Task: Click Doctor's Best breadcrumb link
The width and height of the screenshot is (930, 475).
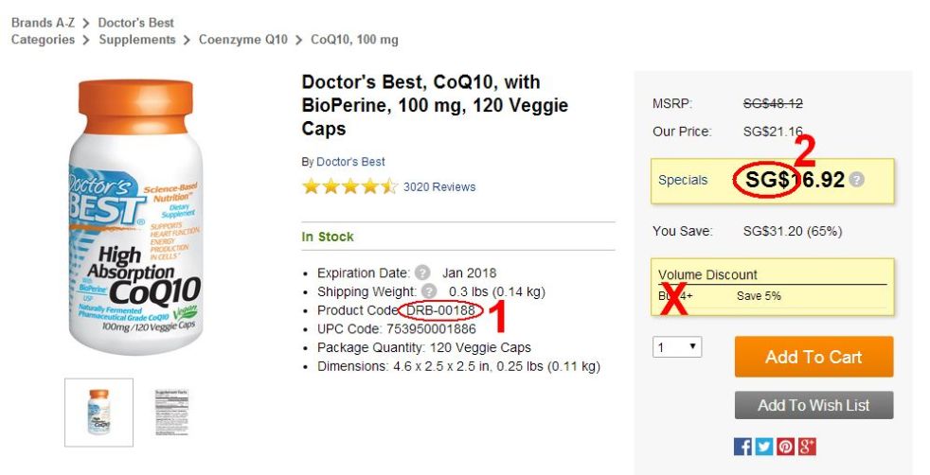Action: click(136, 22)
